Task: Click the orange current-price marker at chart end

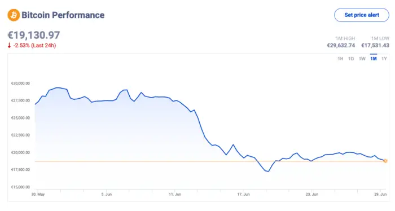Action: coord(385,161)
